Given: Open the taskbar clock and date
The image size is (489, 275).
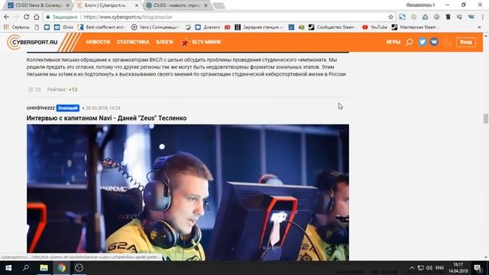Looking at the screenshot, I should [458, 268].
